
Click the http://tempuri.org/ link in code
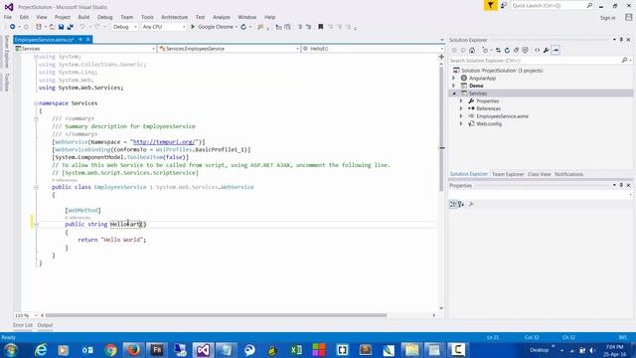tap(164, 142)
